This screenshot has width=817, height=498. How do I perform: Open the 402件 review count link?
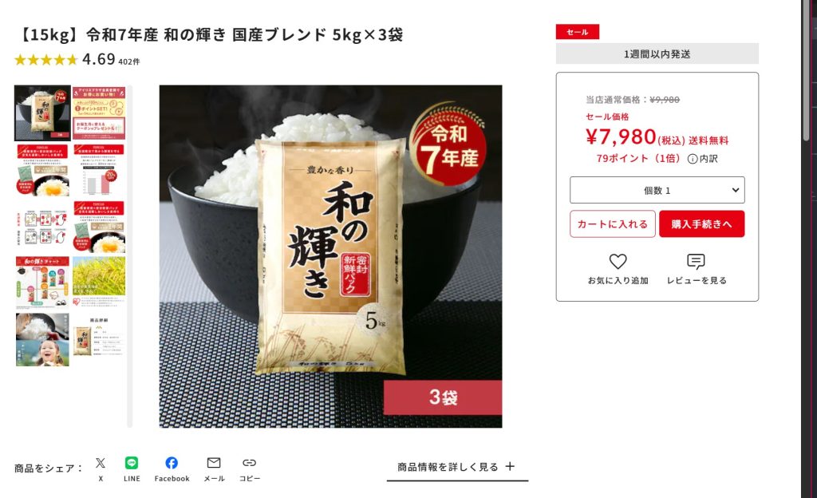[128, 61]
